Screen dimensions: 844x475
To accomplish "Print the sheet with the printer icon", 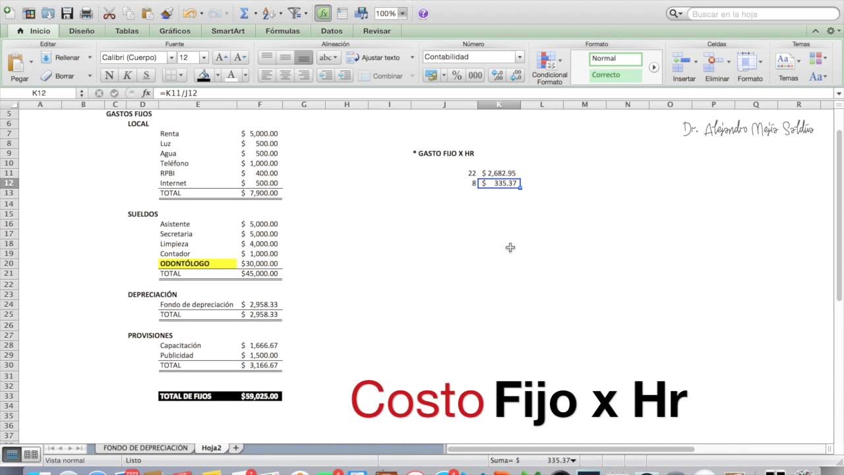I will (x=86, y=13).
